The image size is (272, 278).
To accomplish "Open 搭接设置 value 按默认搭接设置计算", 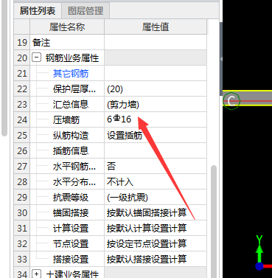I will coord(156,259).
